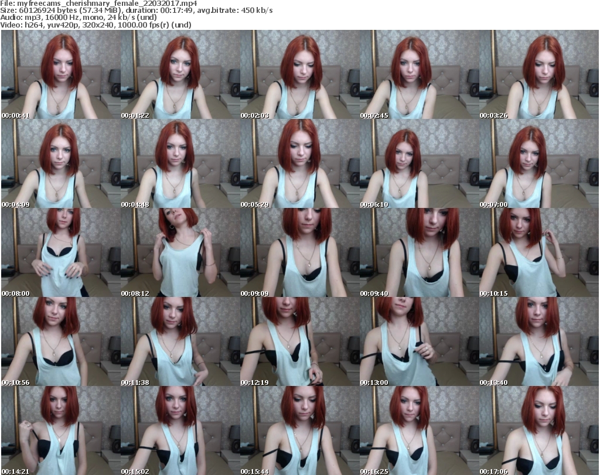Select the thumbnail stamped 00:12:19
The image size is (600, 475).
click(x=299, y=341)
